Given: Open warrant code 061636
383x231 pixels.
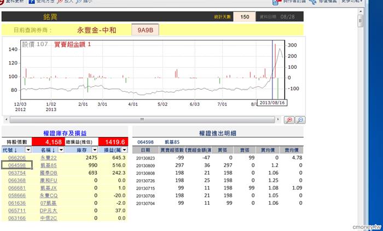Looking at the screenshot, I should click(17, 203).
